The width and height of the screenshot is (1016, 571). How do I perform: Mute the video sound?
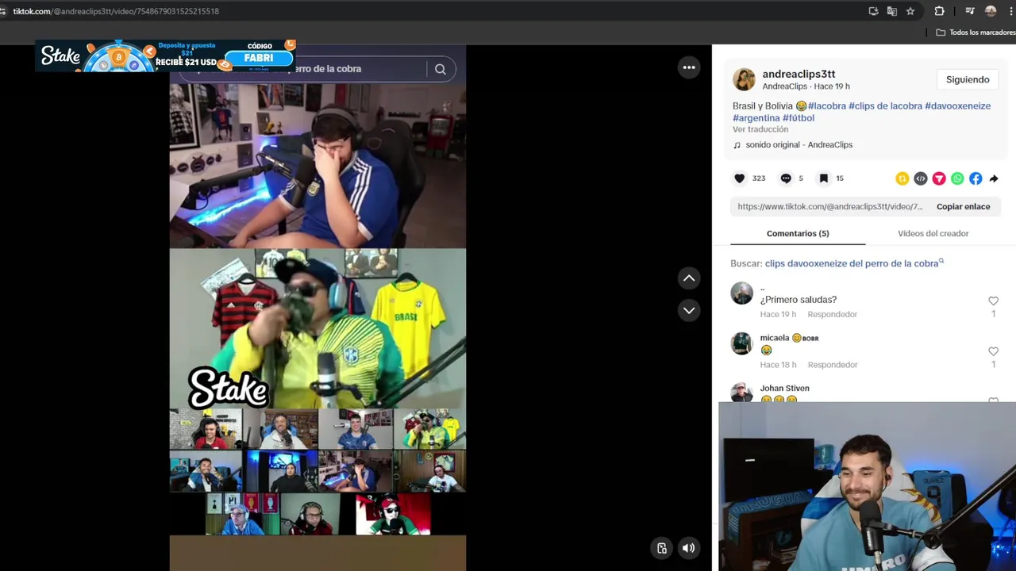689,547
